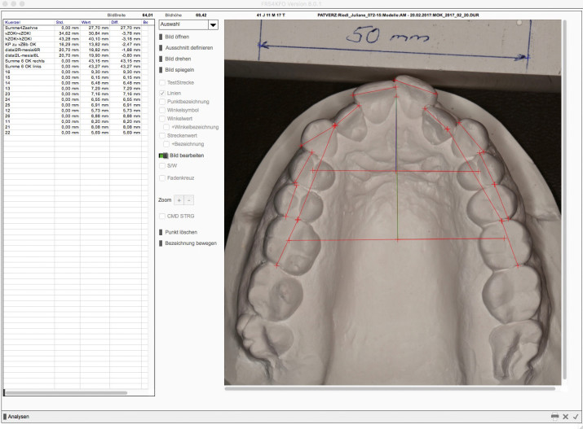Select table row for tooth 11
Image resolution: width=583 pixels, height=429 pixels.
tap(76, 121)
